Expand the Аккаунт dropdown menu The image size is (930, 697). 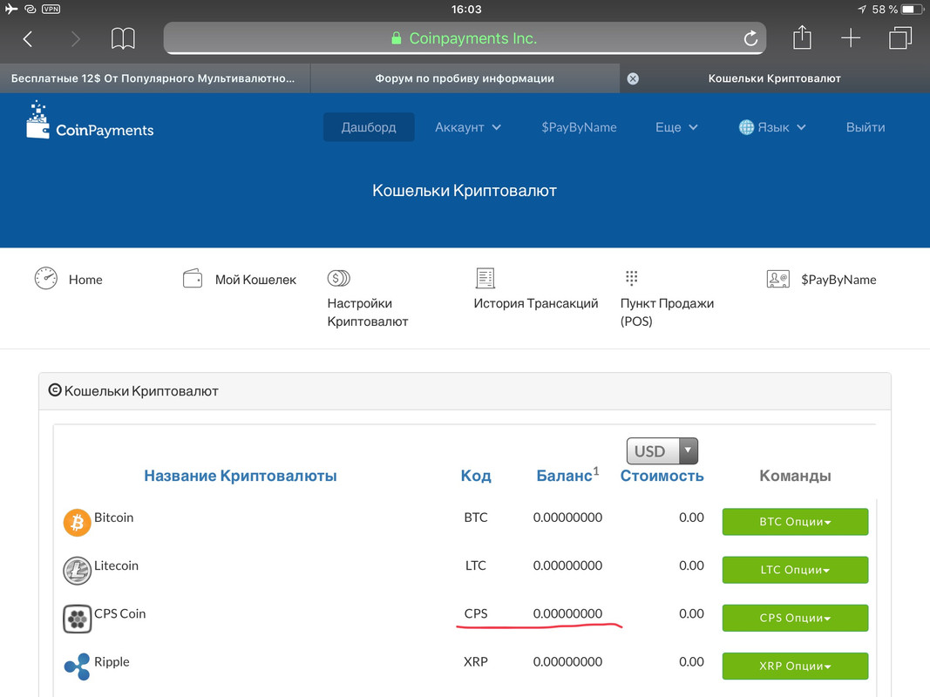click(467, 127)
